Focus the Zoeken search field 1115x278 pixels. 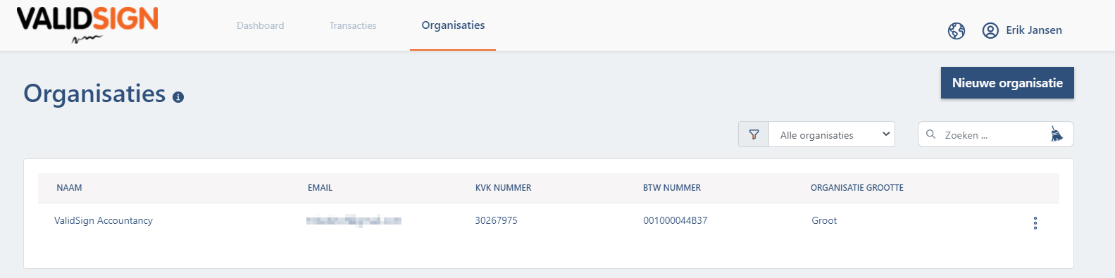click(x=995, y=134)
